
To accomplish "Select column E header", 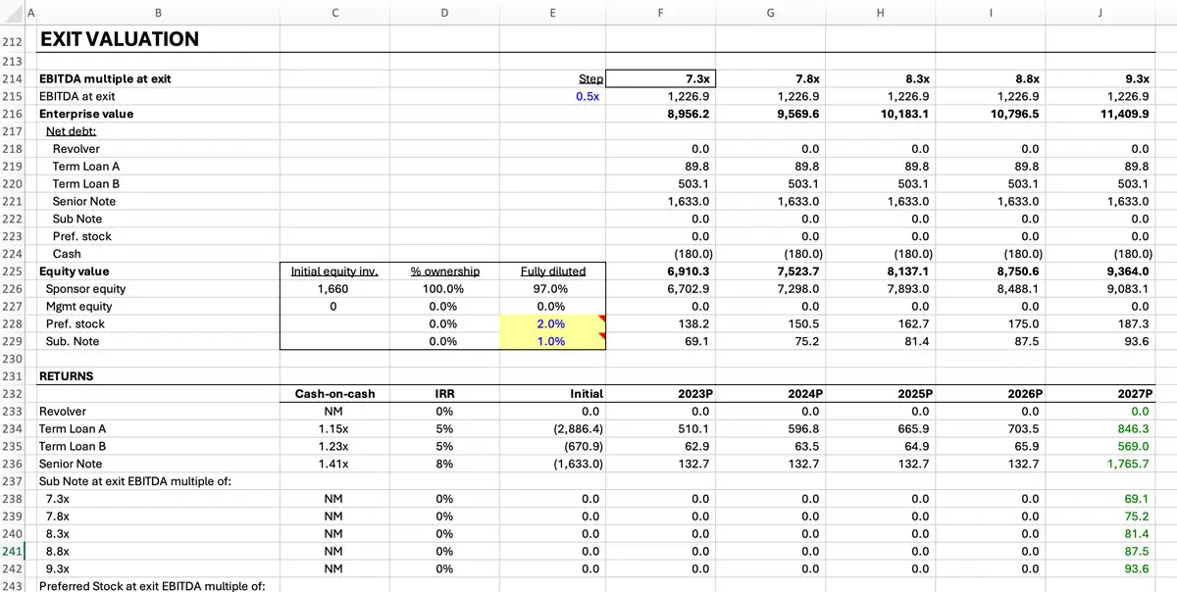I will (x=551, y=13).
